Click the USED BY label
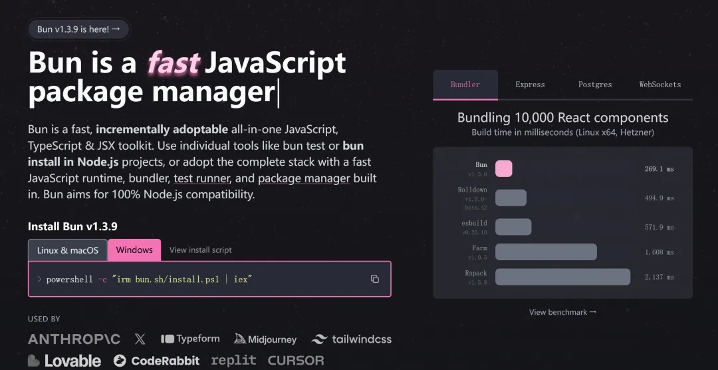Image resolution: width=718 pixels, height=370 pixels. (x=44, y=319)
